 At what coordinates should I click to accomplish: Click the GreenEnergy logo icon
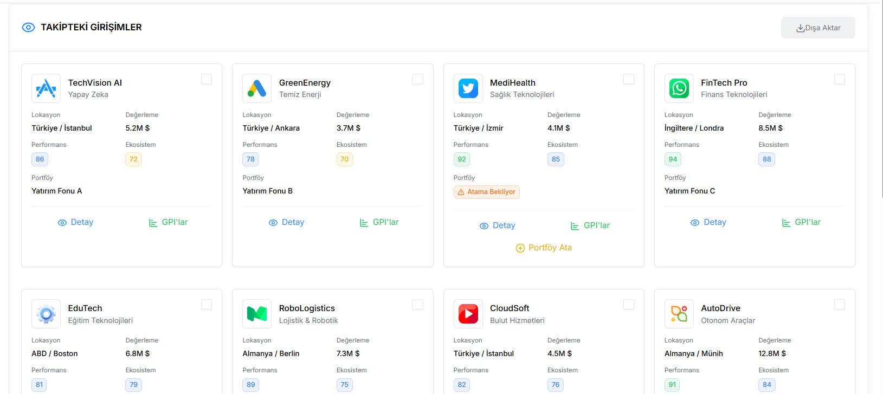pos(257,88)
